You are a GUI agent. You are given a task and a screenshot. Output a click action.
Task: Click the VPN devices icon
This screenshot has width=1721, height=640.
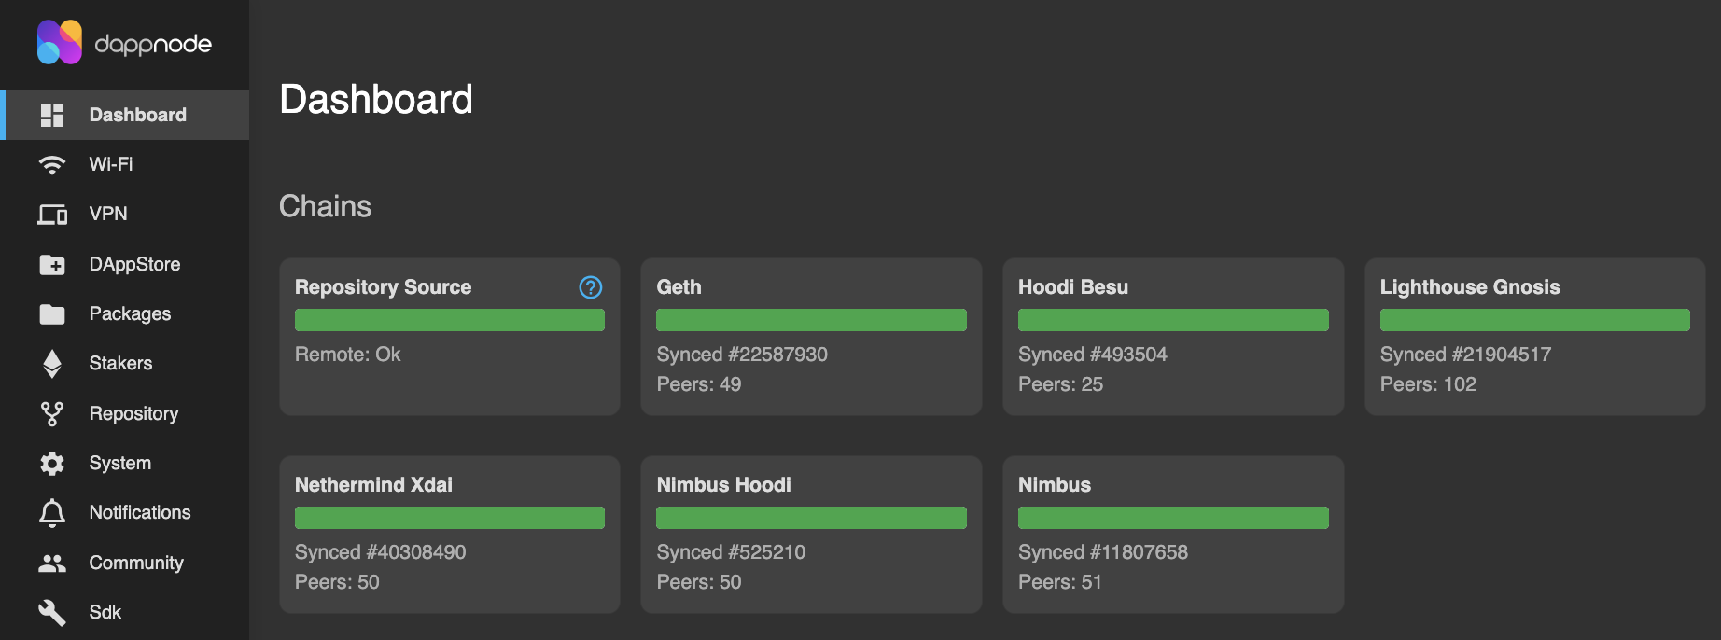pyautogui.click(x=52, y=215)
